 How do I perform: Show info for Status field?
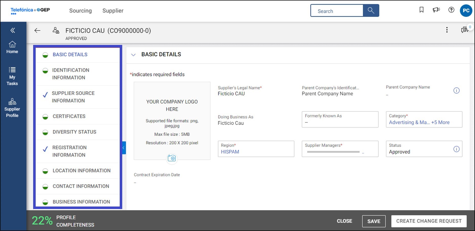pyautogui.click(x=456, y=149)
